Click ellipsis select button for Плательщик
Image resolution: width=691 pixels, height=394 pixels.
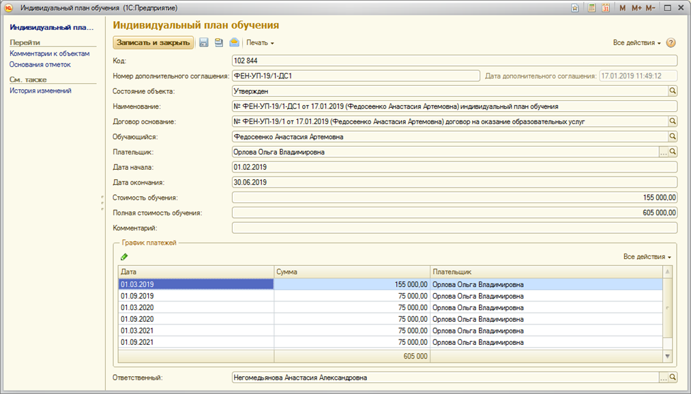(x=662, y=152)
